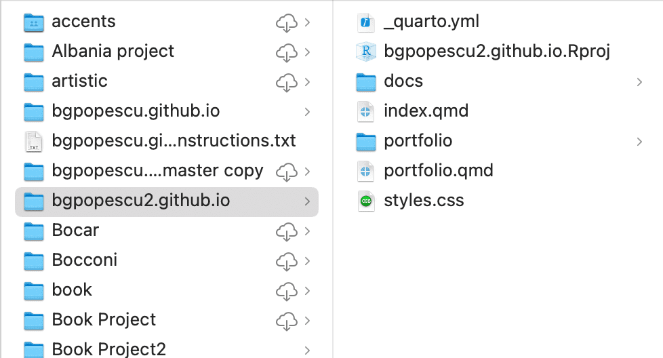The width and height of the screenshot is (663, 358).
Task: Select the book folder row
Action: (72, 290)
